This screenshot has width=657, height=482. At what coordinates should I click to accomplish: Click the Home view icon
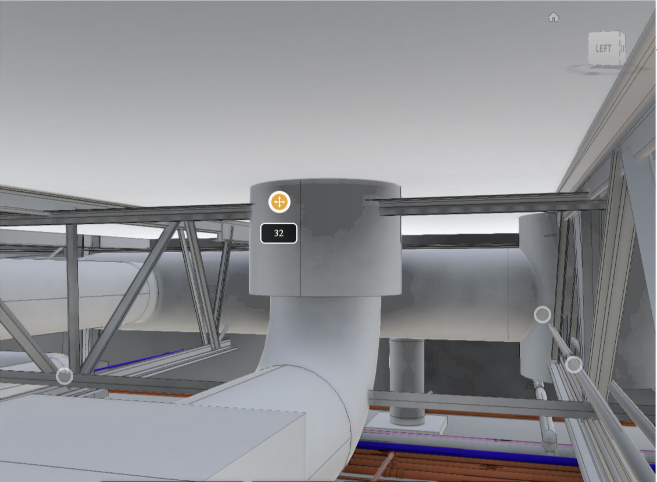click(x=553, y=18)
